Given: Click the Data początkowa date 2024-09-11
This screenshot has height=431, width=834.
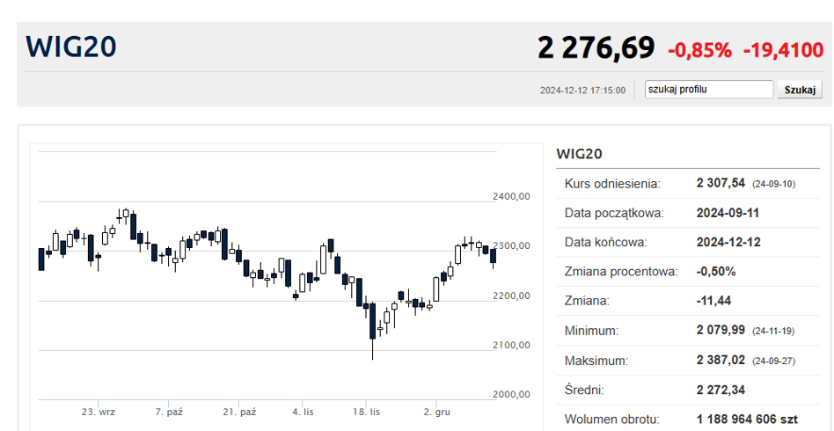Looking at the screenshot, I should click(728, 213).
